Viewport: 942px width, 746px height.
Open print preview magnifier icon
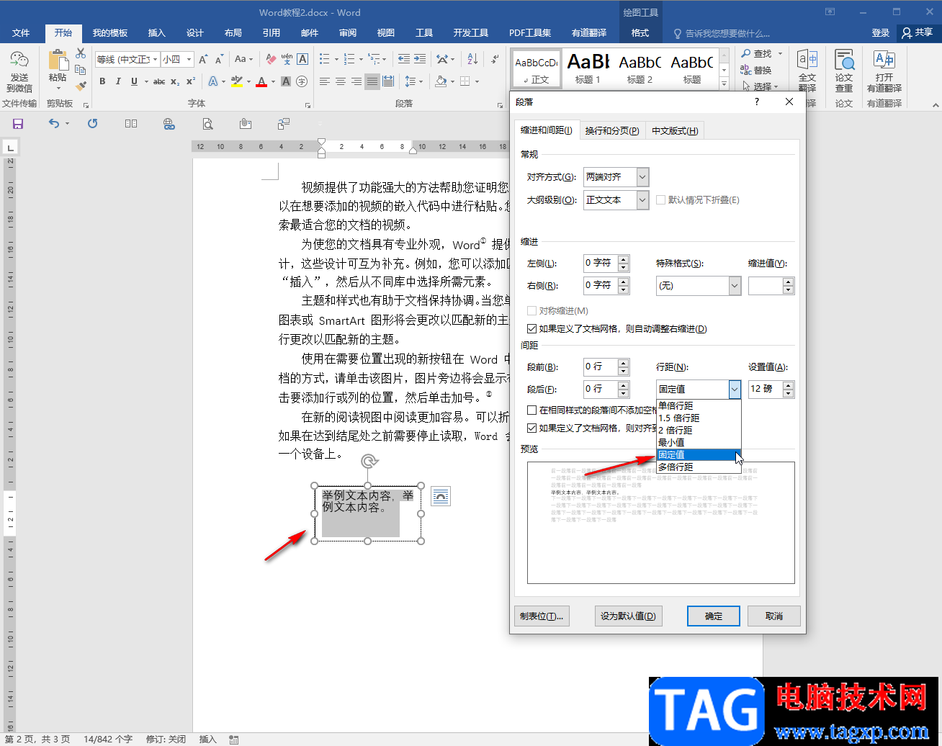(207, 124)
